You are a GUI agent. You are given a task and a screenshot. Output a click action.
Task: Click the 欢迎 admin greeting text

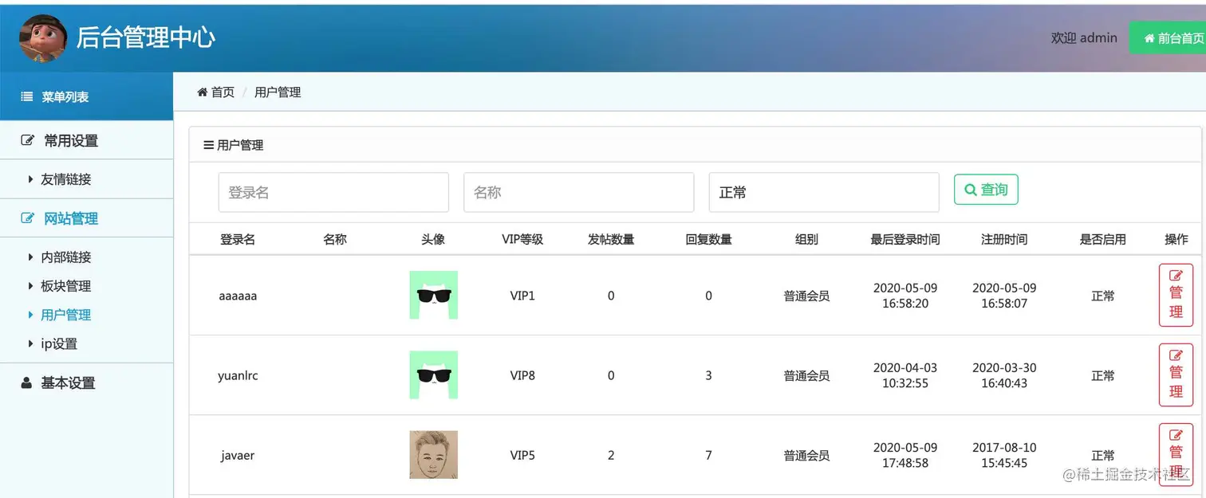pyautogui.click(x=1084, y=37)
